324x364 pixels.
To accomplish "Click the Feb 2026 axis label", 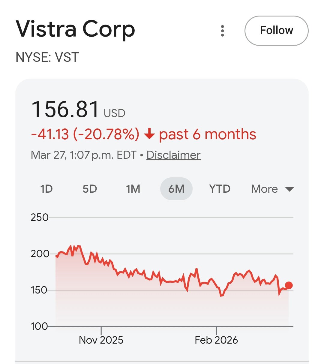I will [216, 340].
